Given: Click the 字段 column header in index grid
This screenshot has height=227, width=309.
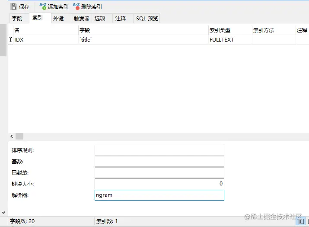Looking at the screenshot, I should [143, 30].
